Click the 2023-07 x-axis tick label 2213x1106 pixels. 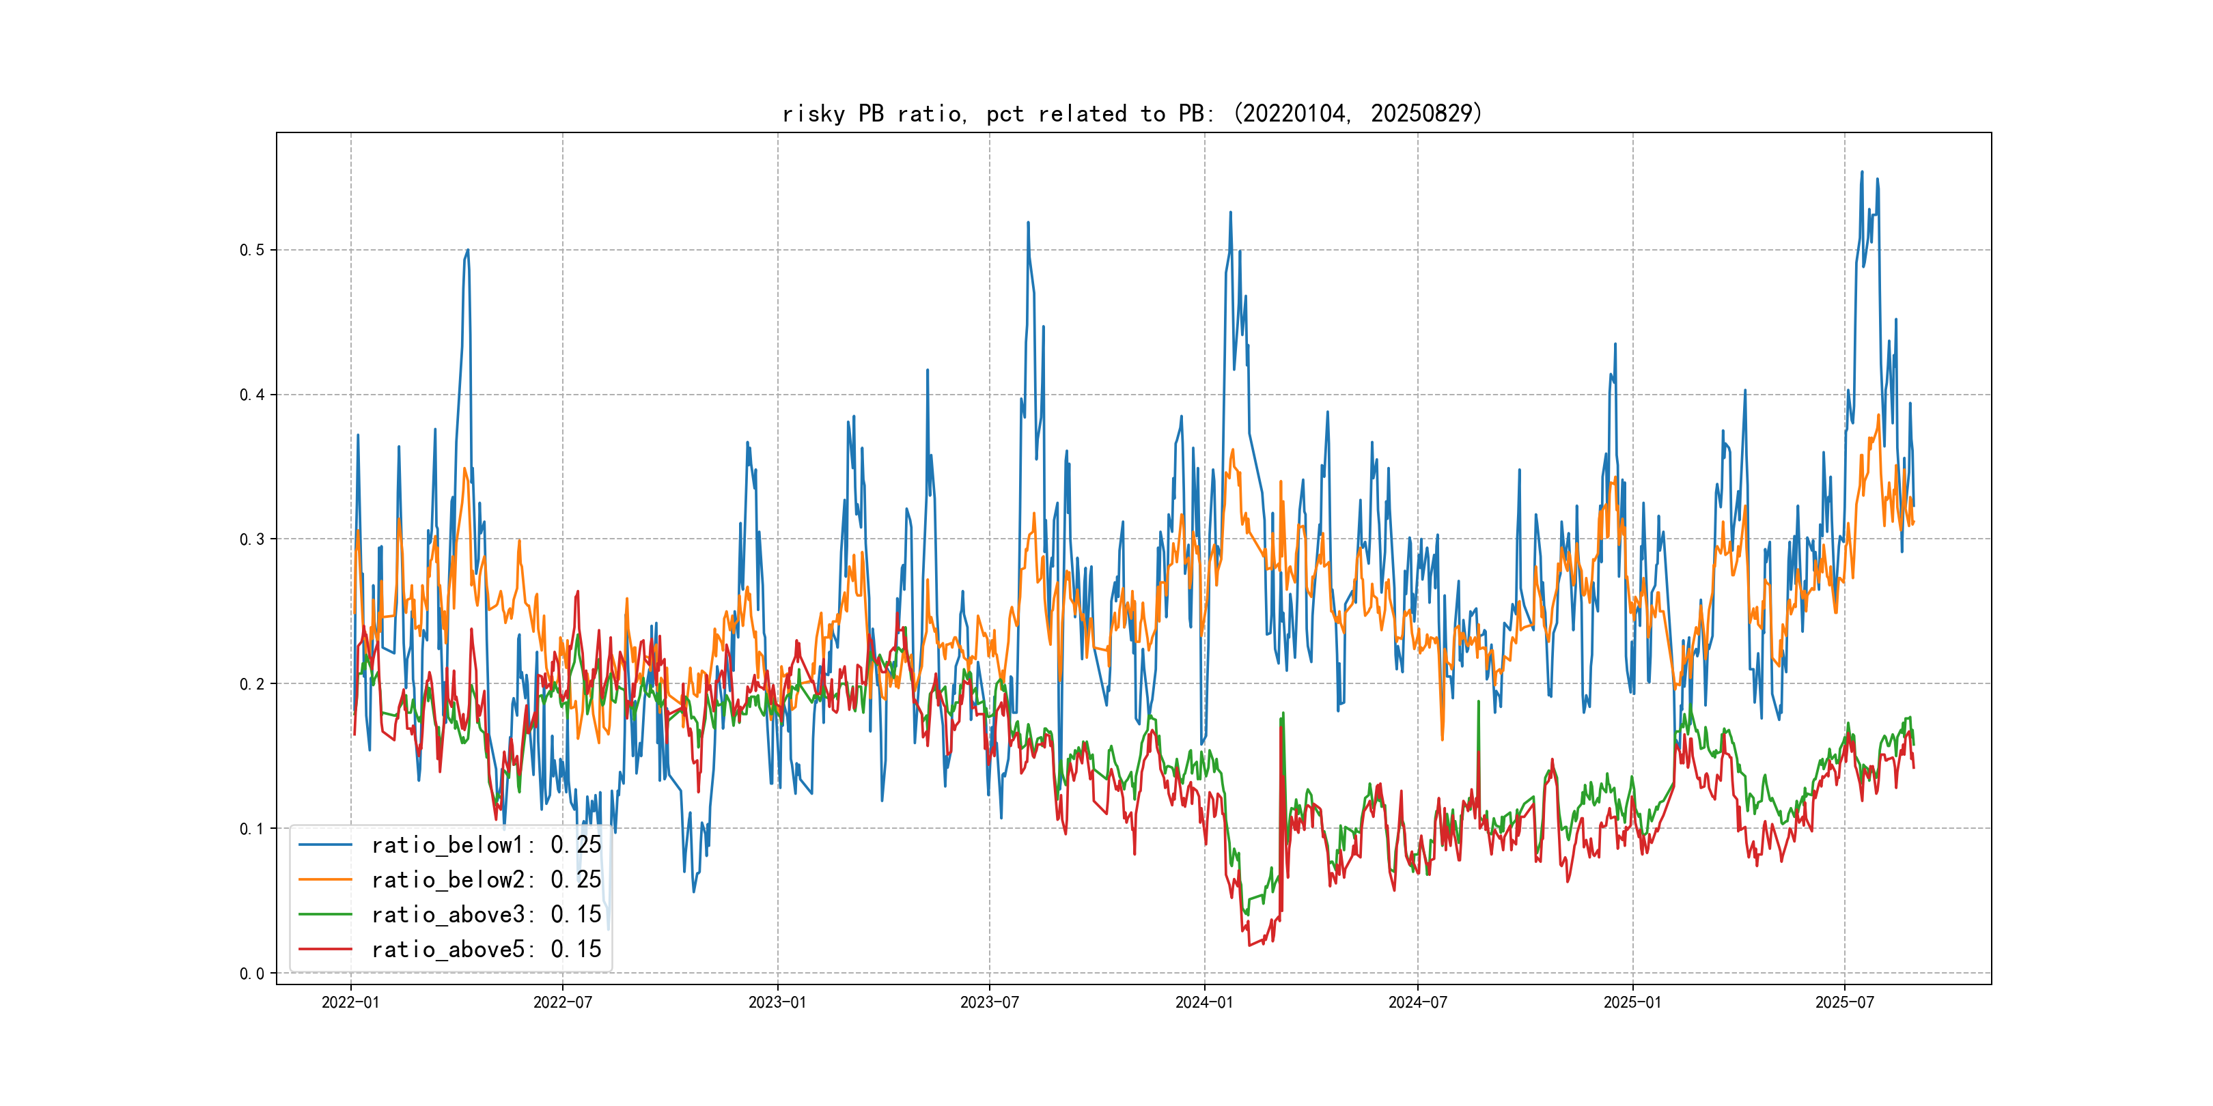[990, 1002]
